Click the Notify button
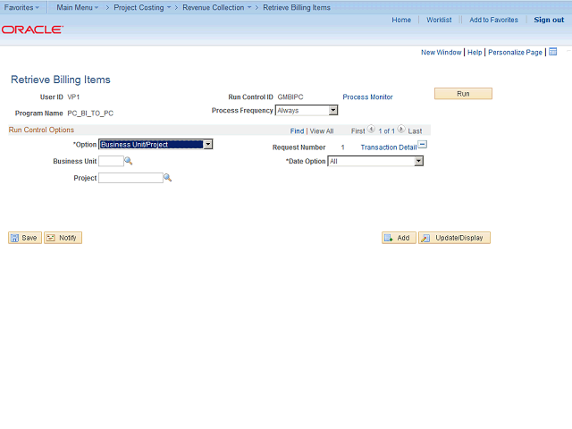 [x=63, y=238]
